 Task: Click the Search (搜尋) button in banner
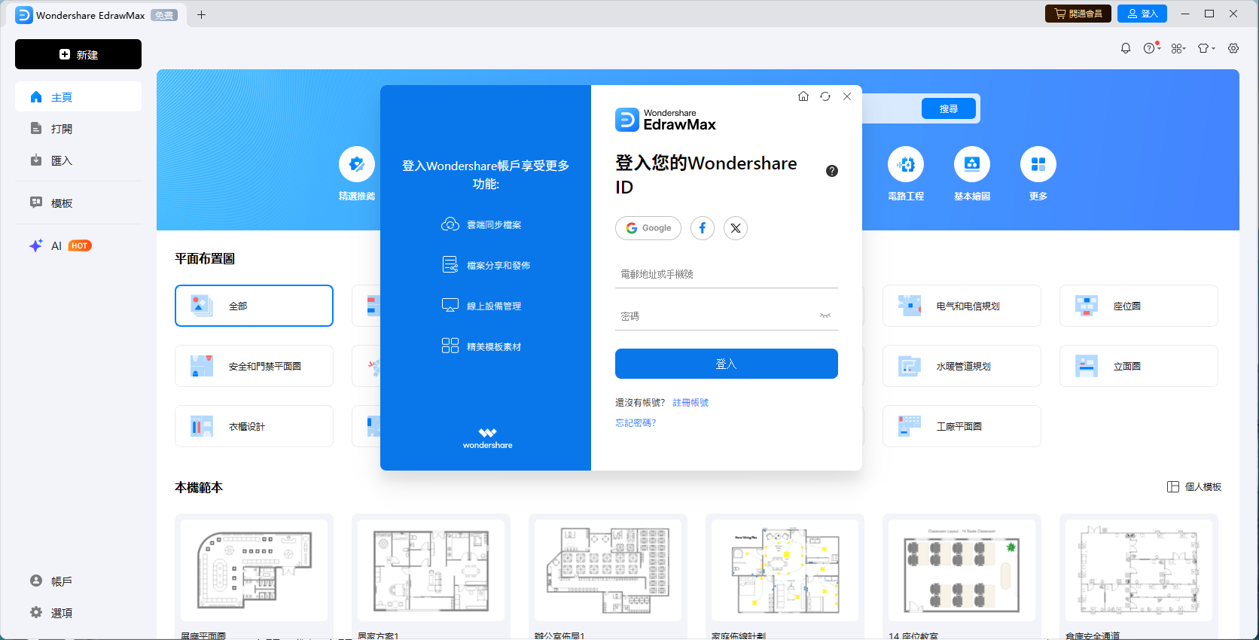949,109
